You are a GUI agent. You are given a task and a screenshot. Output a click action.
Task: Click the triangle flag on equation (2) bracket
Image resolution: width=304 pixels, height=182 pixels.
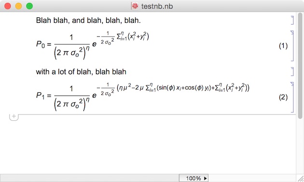point(292,84)
